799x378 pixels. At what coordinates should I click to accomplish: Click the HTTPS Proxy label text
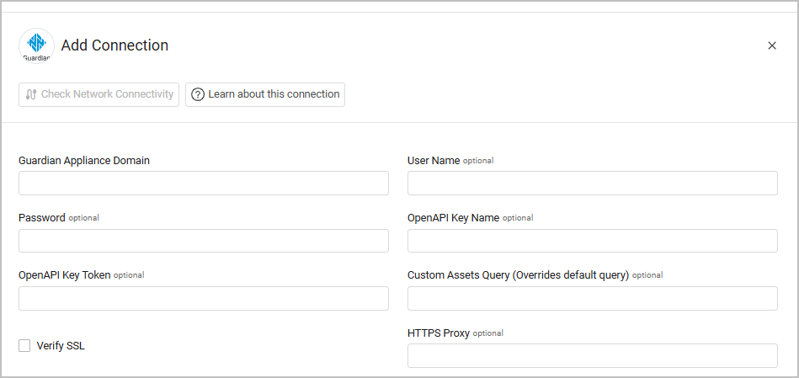coord(438,333)
